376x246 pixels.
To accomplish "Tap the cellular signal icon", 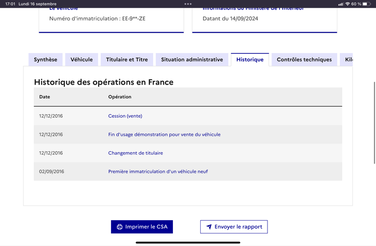I will [341, 4].
